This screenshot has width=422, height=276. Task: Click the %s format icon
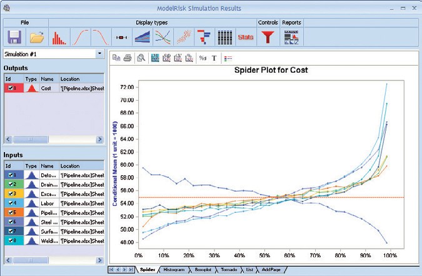click(x=203, y=58)
